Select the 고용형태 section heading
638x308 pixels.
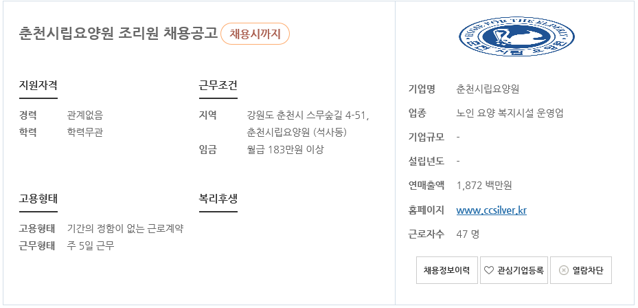38,199
